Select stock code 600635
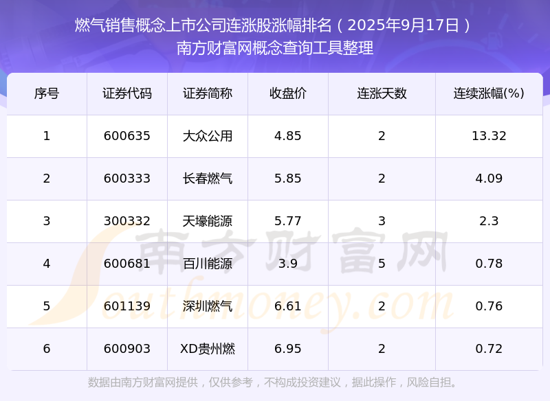550x401 pixels. pos(127,136)
